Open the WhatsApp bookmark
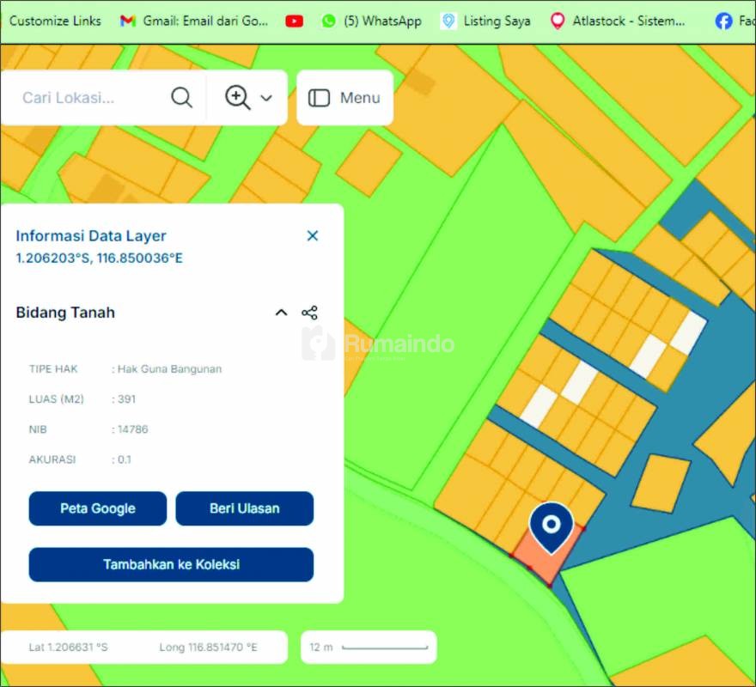The width and height of the screenshot is (756, 687). click(371, 21)
